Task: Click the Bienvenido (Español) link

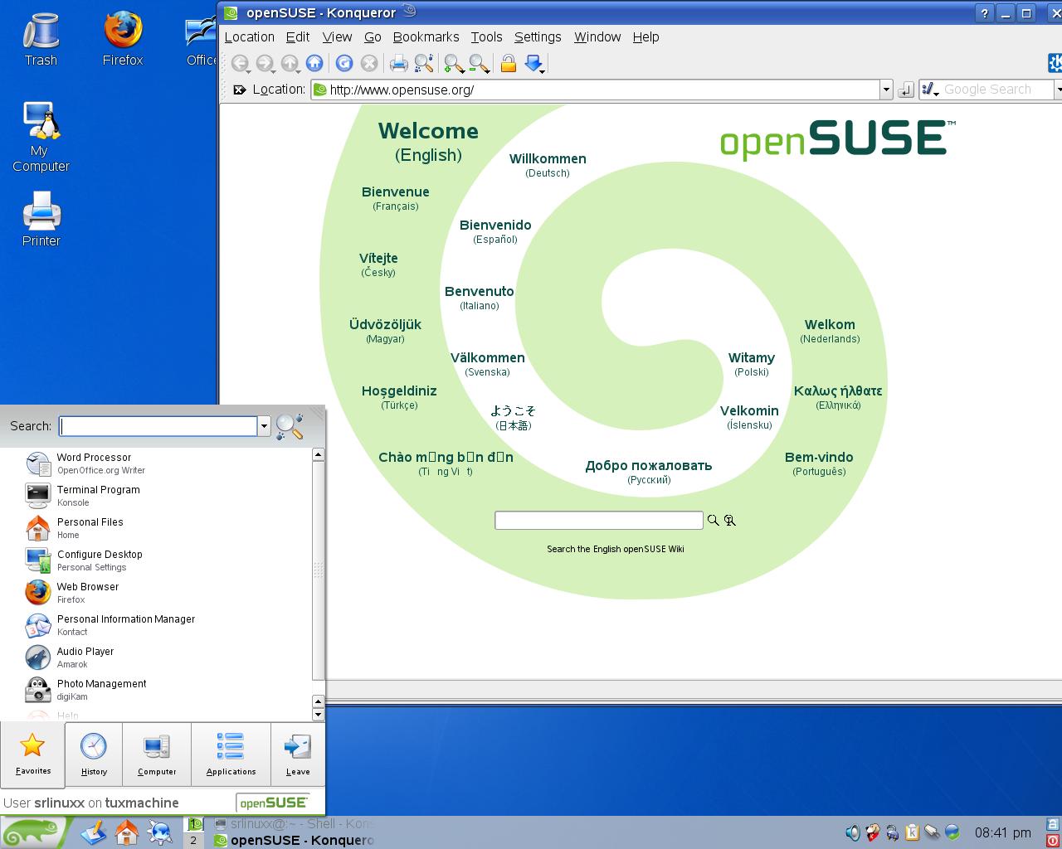Action: pyautogui.click(x=495, y=230)
